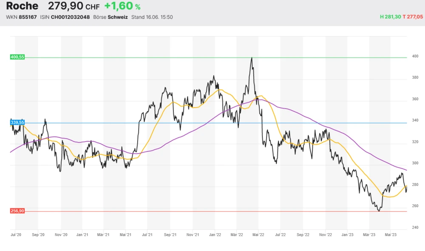This screenshot has width=425, height=251.
Task: Click the daily high H 281,30
Action: [x=391, y=17]
